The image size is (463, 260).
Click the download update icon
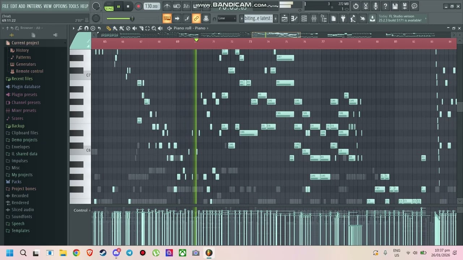[372, 18]
